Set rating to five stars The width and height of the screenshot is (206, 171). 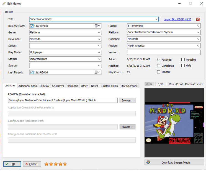[65, 164]
